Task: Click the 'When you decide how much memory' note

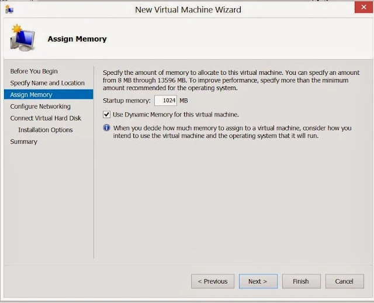Action: click(x=232, y=132)
